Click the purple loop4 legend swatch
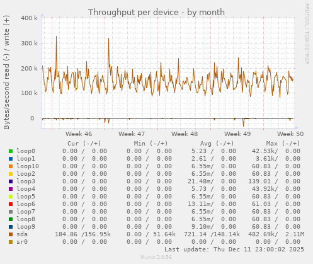This screenshot has height=264, width=313. click(x=11, y=189)
